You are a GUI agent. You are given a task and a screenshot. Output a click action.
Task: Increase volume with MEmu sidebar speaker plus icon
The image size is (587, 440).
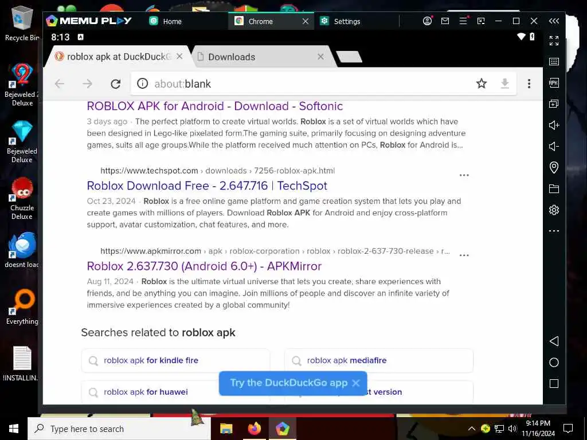(x=554, y=125)
